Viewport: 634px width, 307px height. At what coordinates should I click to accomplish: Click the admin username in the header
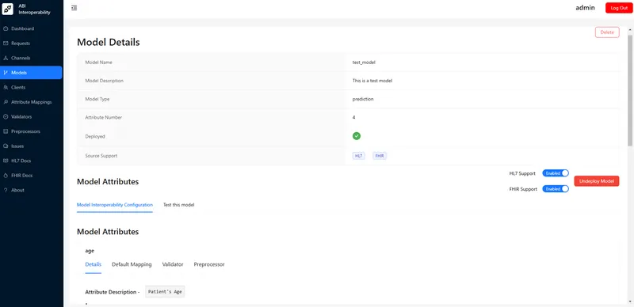pos(585,8)
